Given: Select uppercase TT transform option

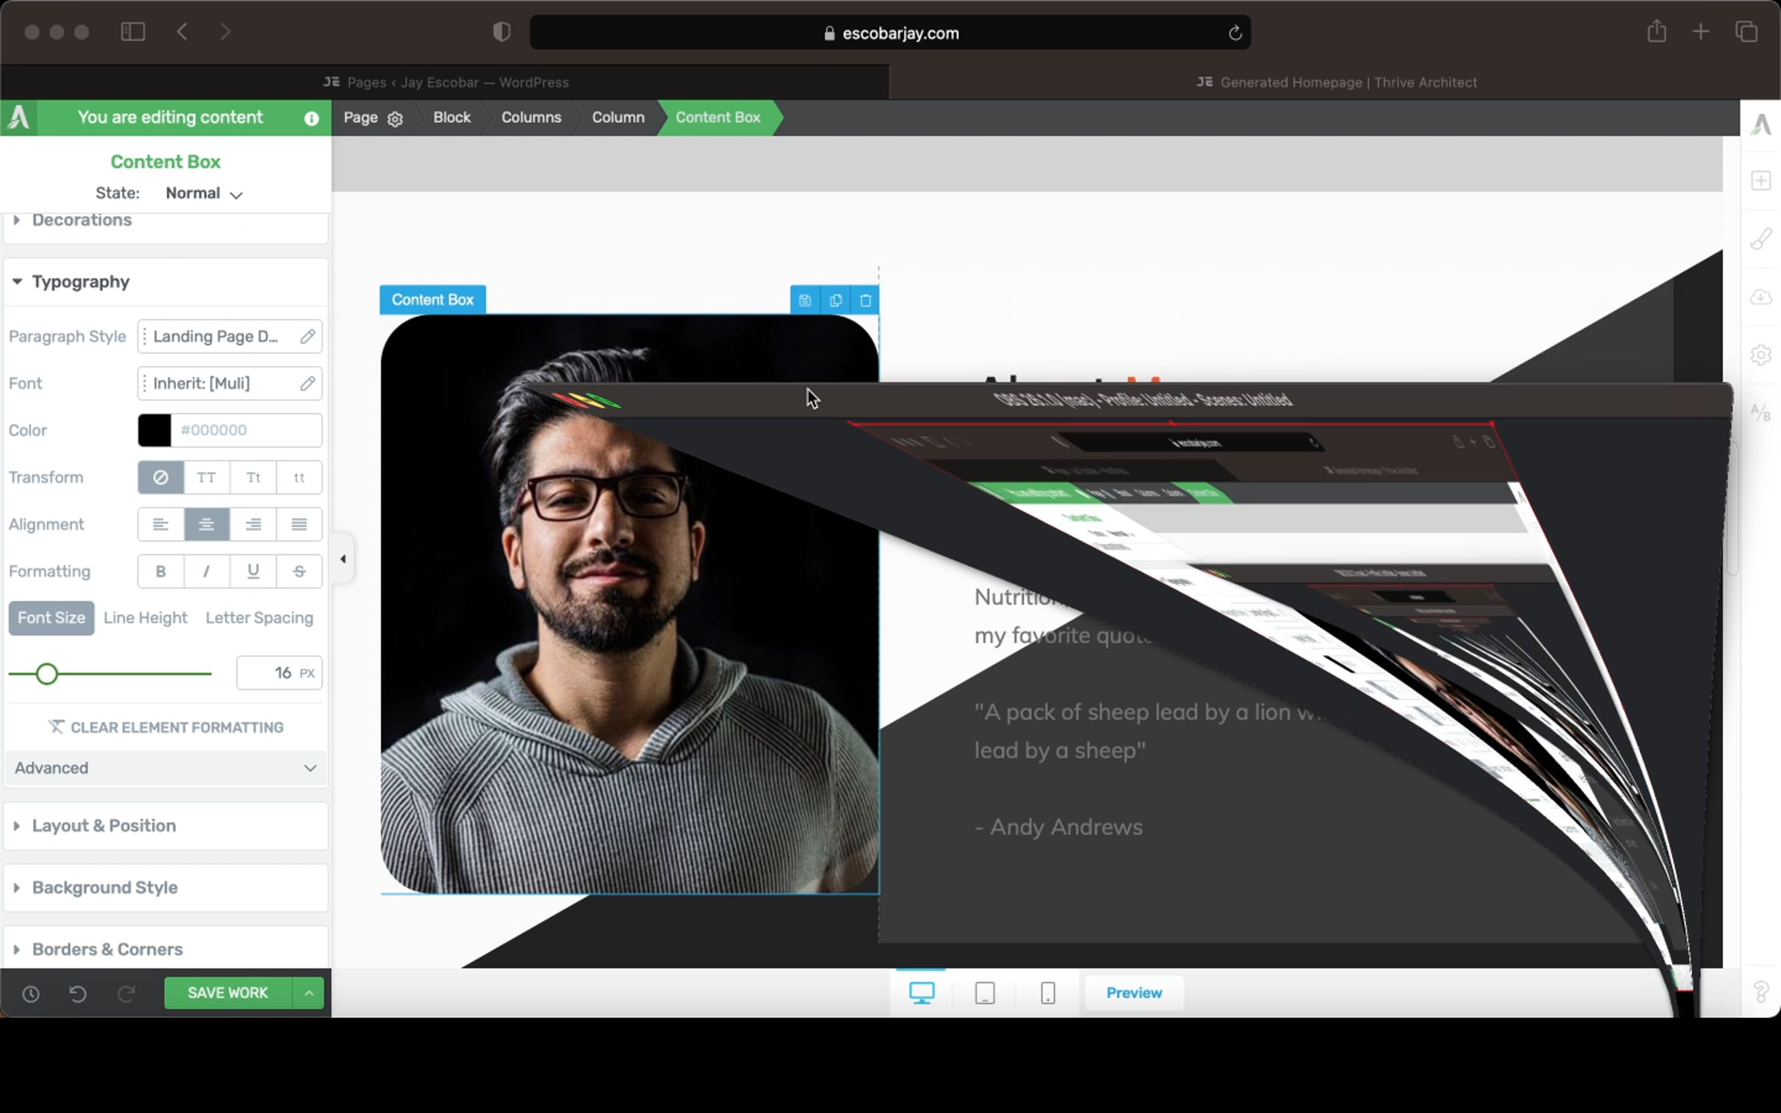Looking at the screenshot, I should pyautogui.click(x=206, y=478).
